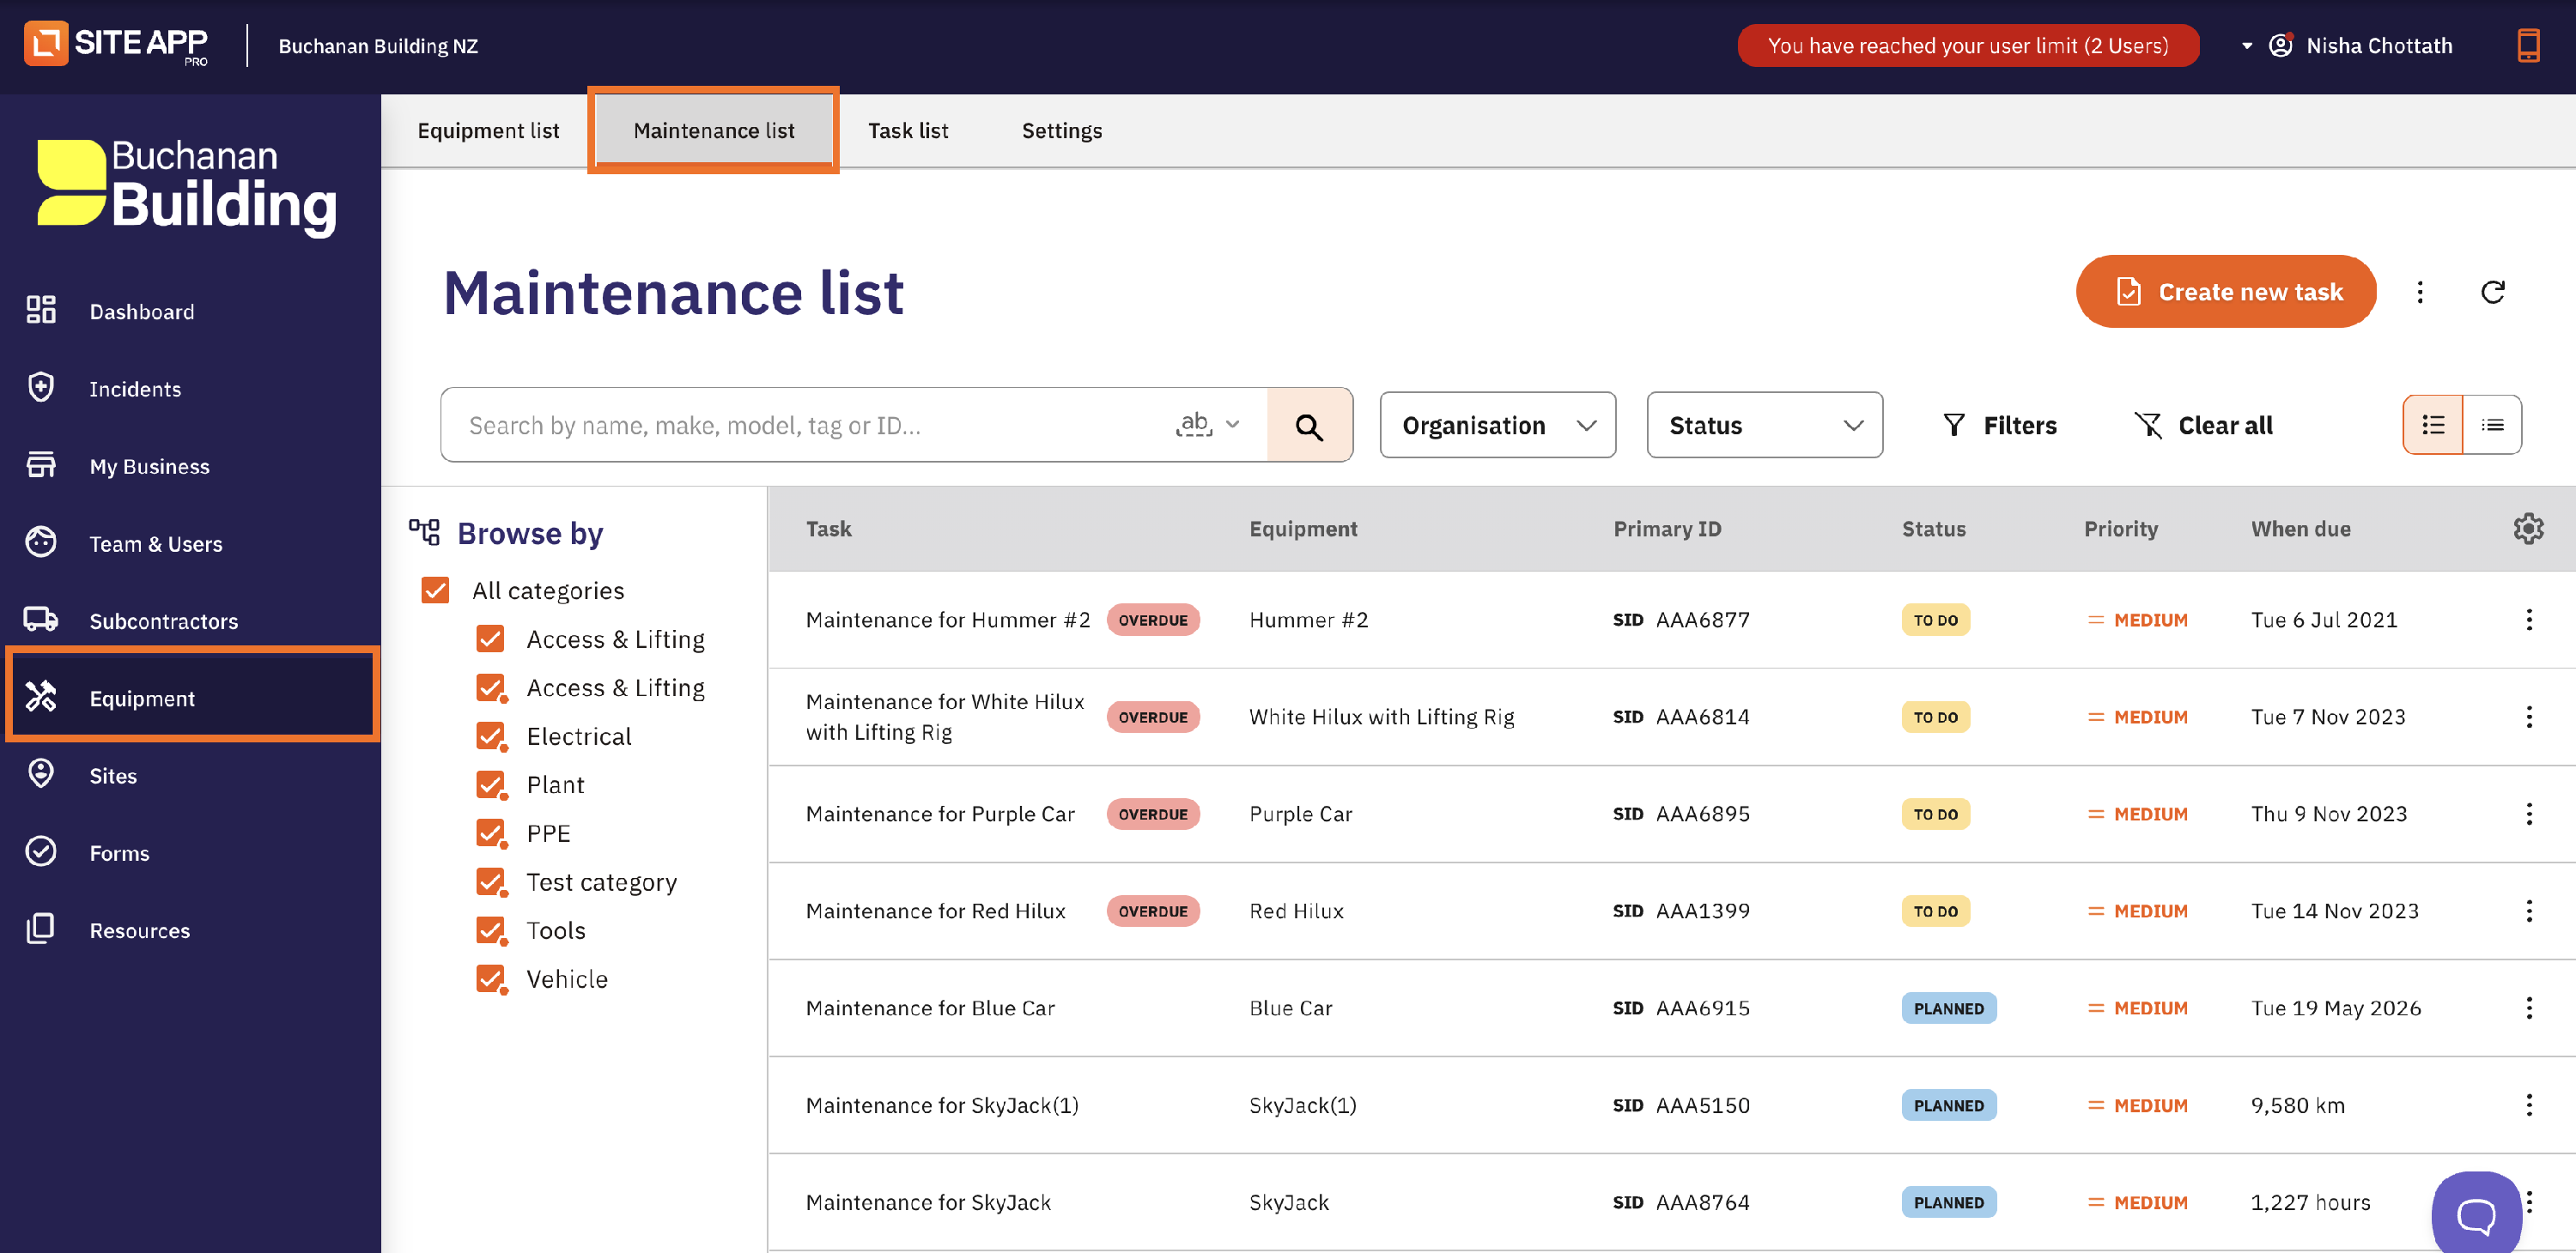This screenshot has width=2576, height=1253.
Task: Click the Create new task button
Action: pos(2226,292)
